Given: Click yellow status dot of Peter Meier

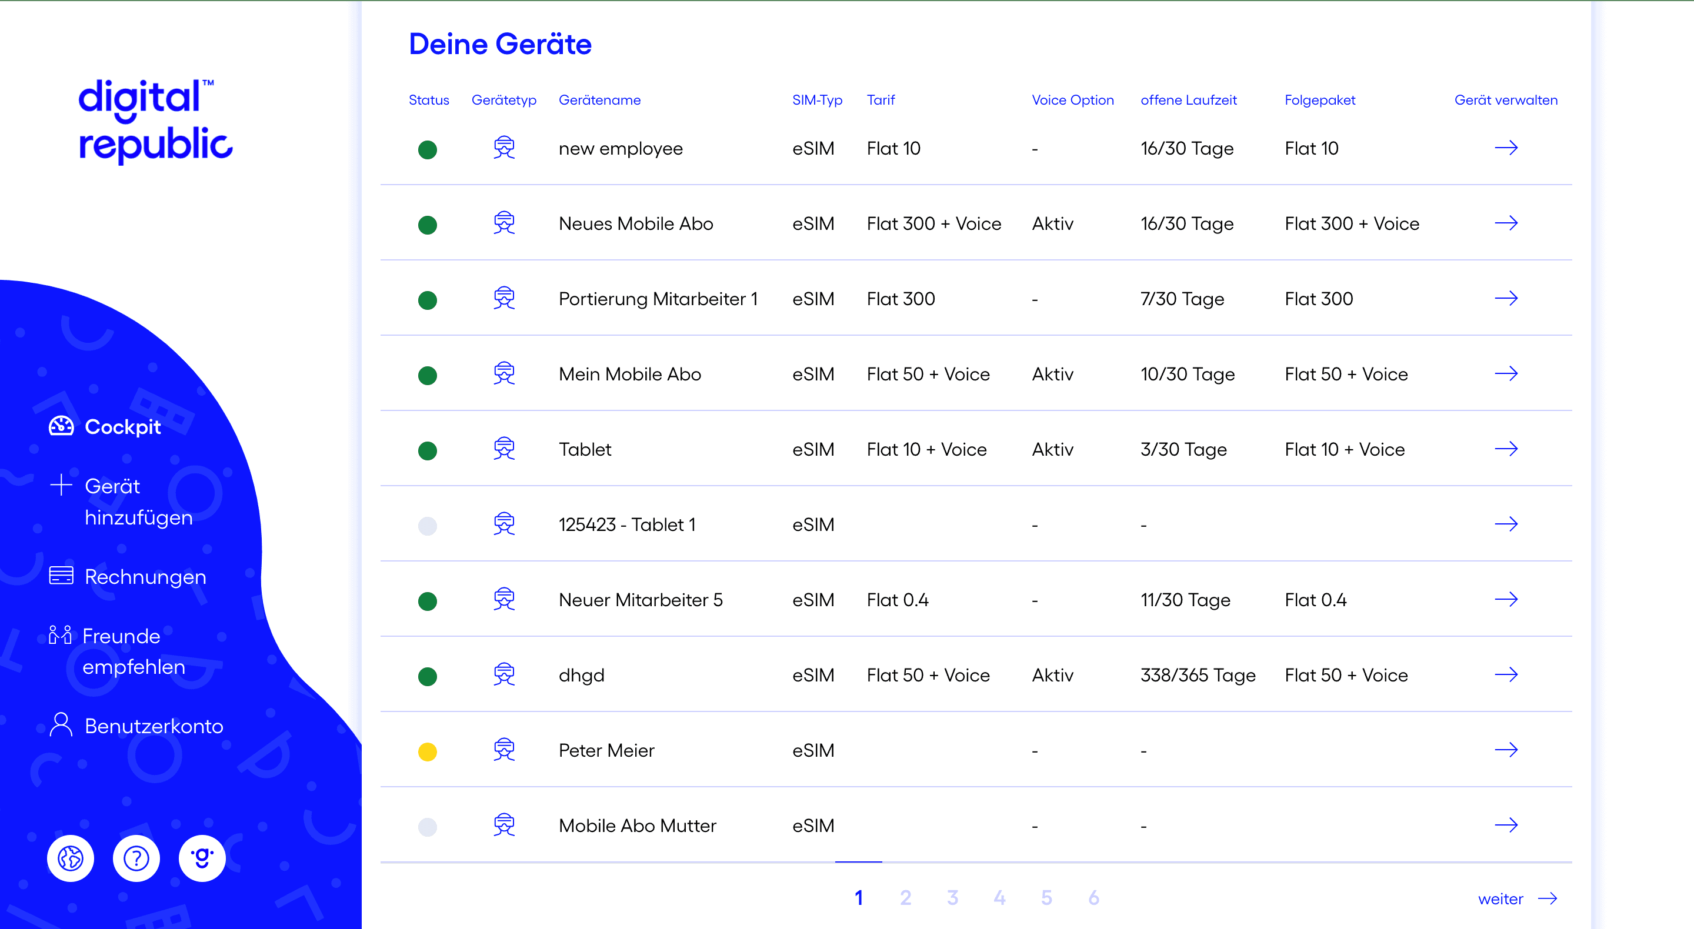Looking at the screenshot, I should [428, 751].
